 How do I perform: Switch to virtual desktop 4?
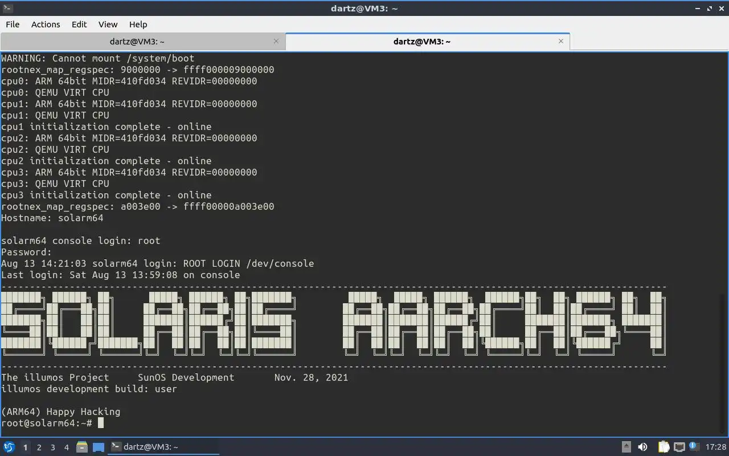click(x=66, y=447)
